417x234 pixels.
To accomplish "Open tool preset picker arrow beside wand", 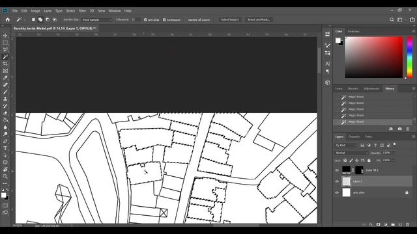I will (25, 19).
